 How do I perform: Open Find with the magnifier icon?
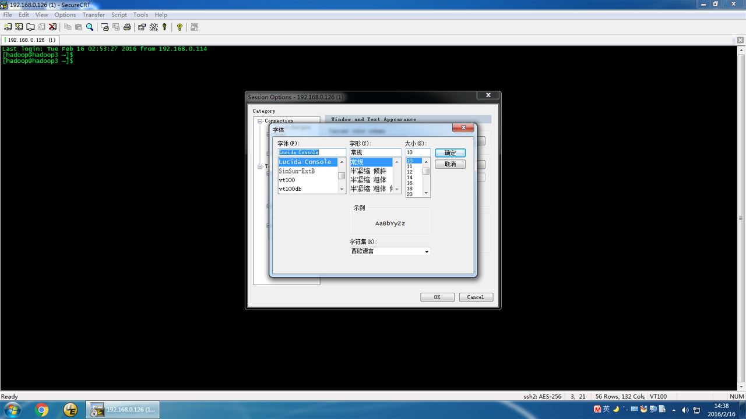pyautogui.click(x=90, y=27)
